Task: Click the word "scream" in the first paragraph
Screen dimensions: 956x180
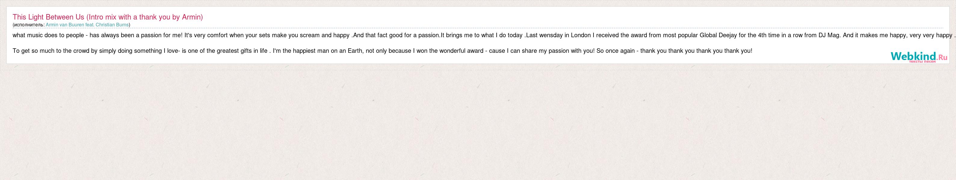Action: click(x=307, y=36)
